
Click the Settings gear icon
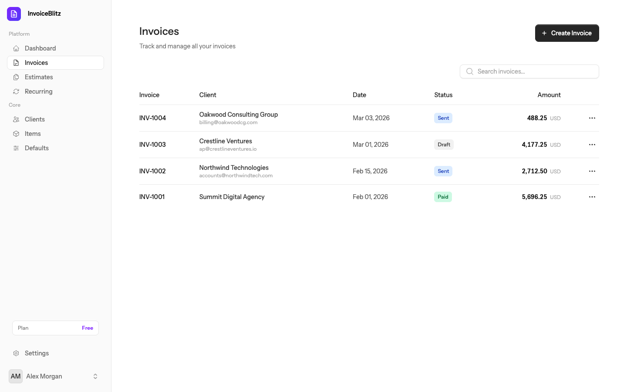coord(16,353)
